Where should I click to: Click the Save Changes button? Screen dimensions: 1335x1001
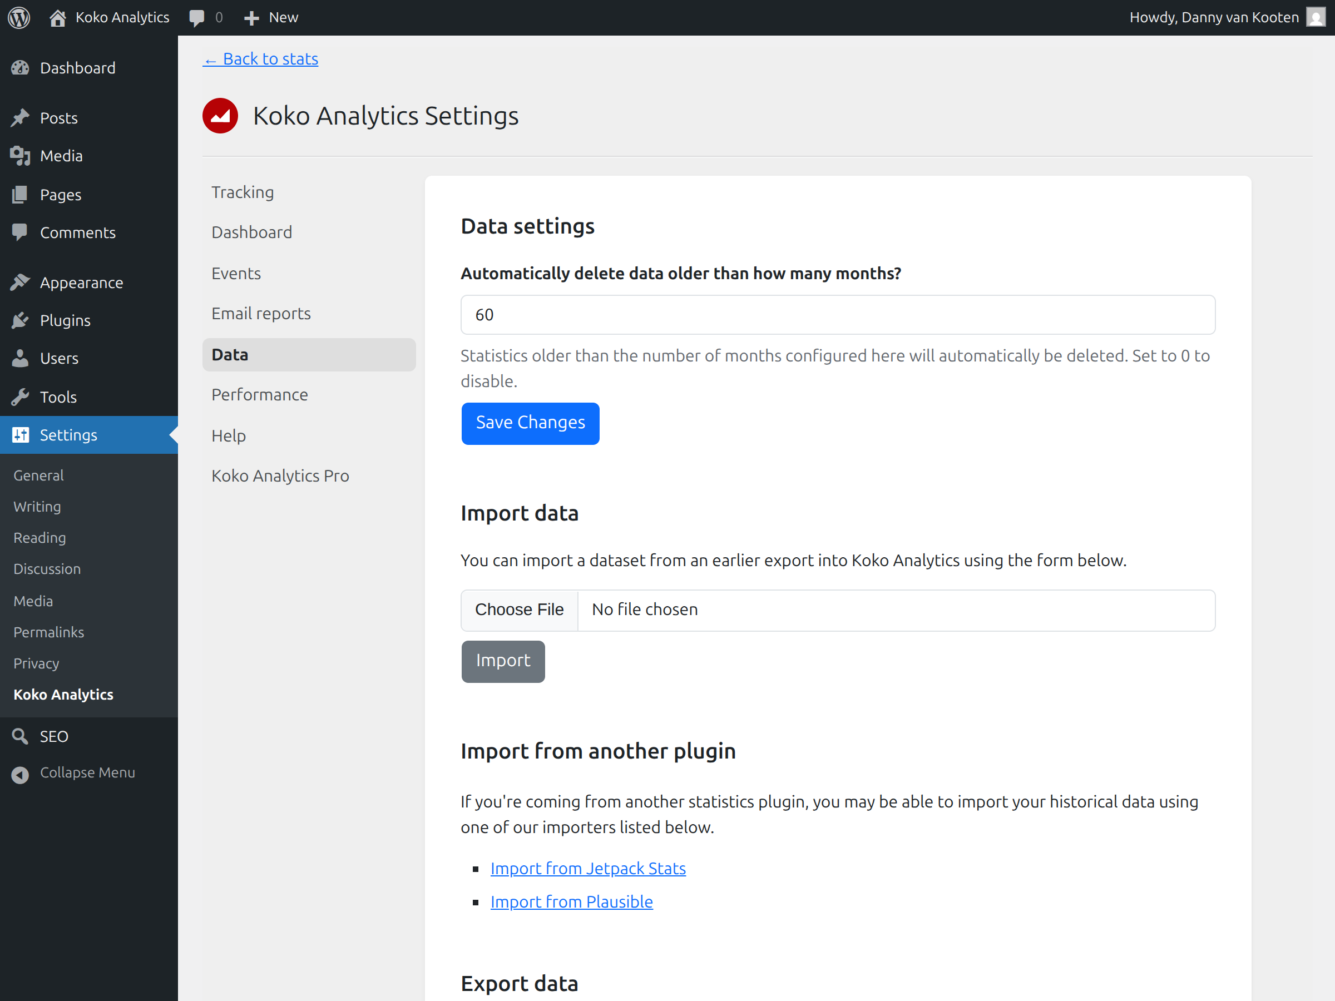click(x=530, y=423)
